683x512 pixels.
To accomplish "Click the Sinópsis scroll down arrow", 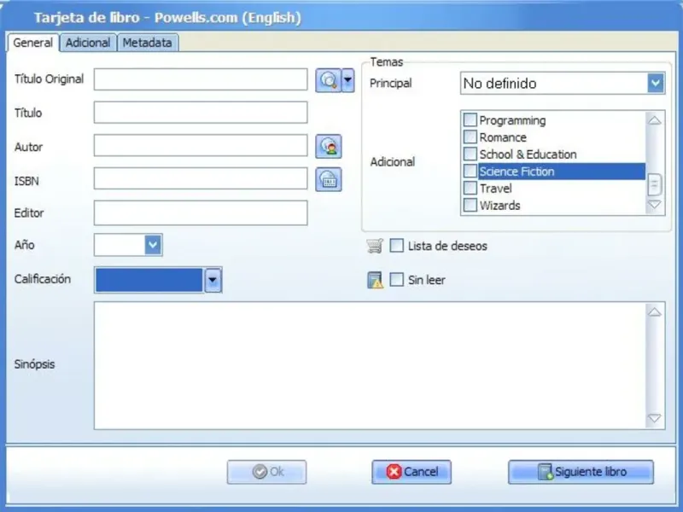I will (654, 418).
